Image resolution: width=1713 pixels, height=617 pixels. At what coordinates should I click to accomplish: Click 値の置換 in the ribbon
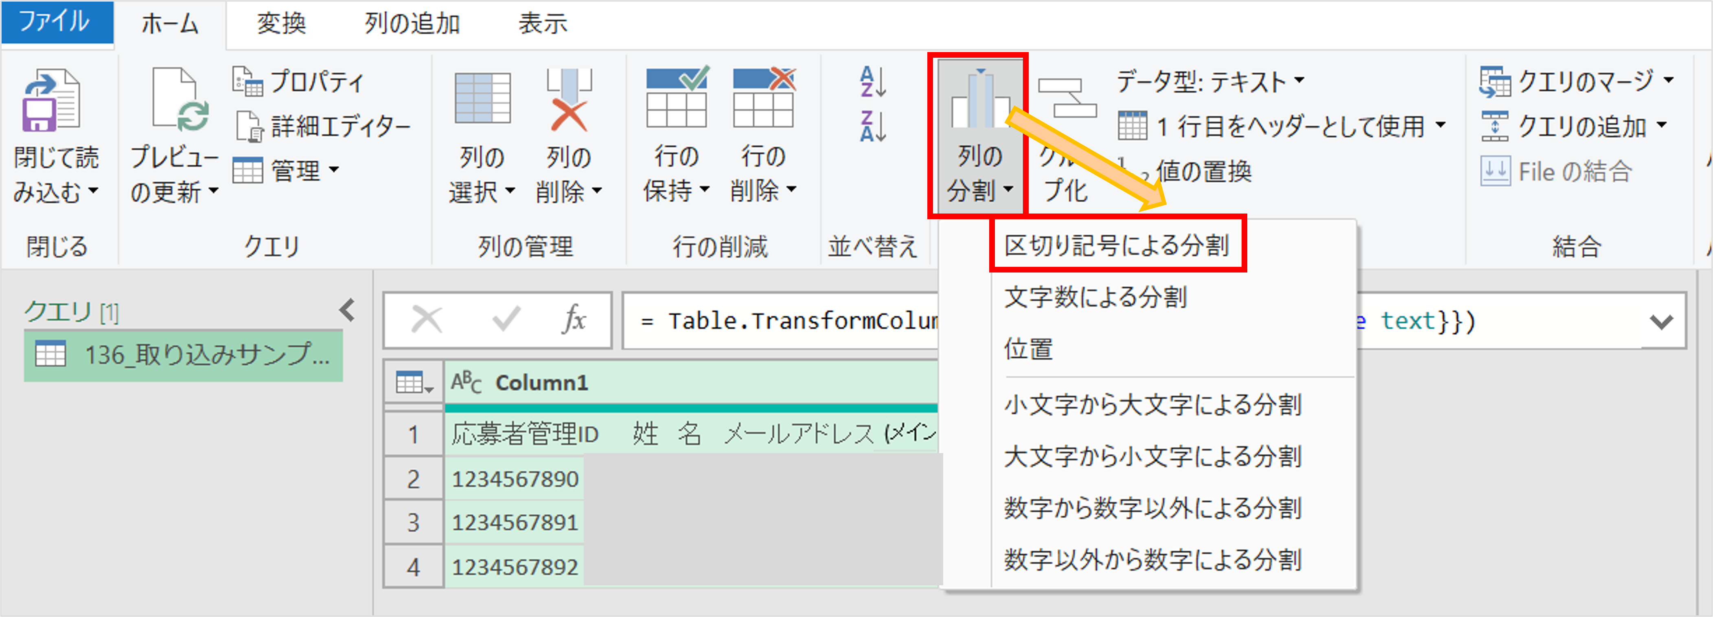(1204, 171)
